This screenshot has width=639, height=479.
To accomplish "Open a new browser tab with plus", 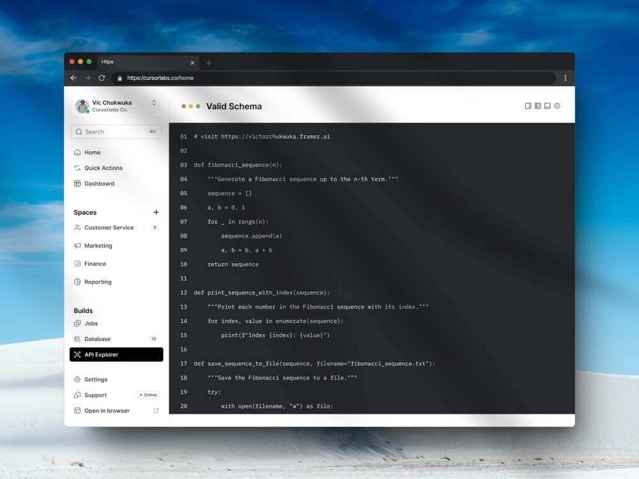I will coord(209,63).
